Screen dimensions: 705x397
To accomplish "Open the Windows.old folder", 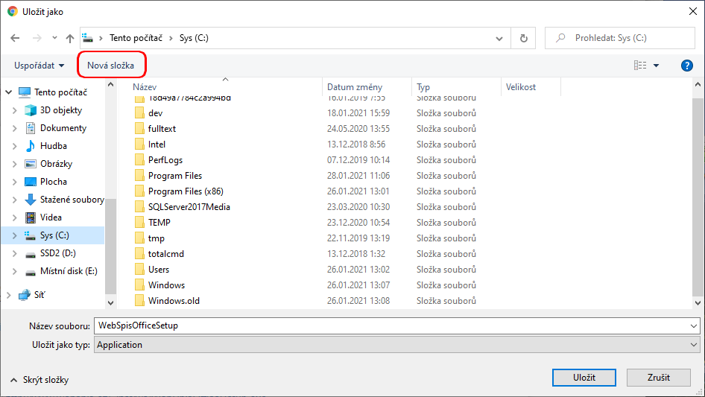I will click(174, 301).
